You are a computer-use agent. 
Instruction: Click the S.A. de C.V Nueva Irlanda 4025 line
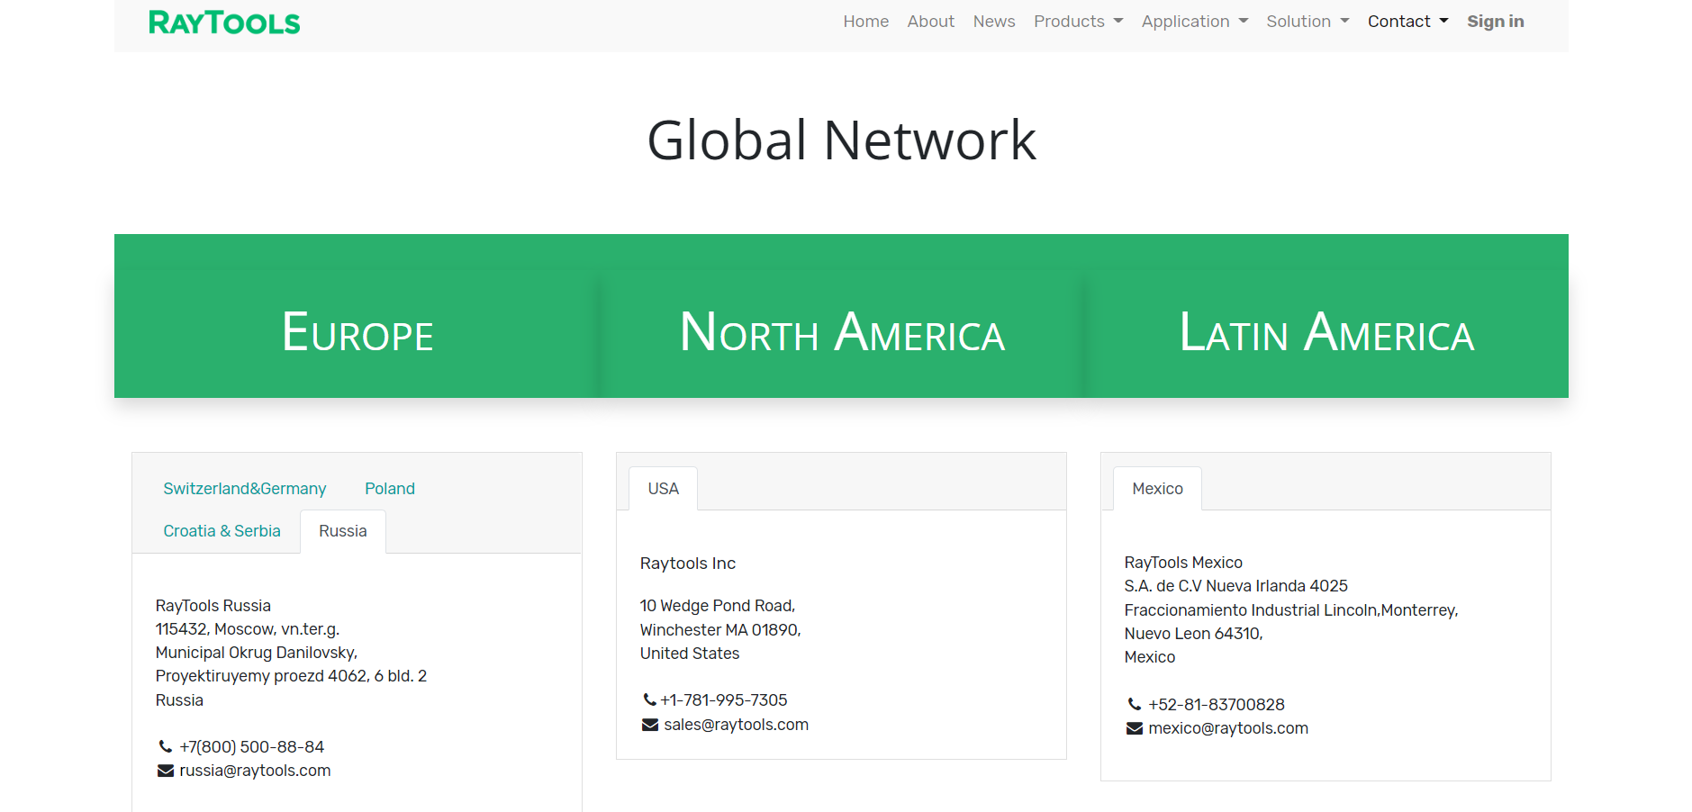pyautogui.click(x=1236, y=586)
